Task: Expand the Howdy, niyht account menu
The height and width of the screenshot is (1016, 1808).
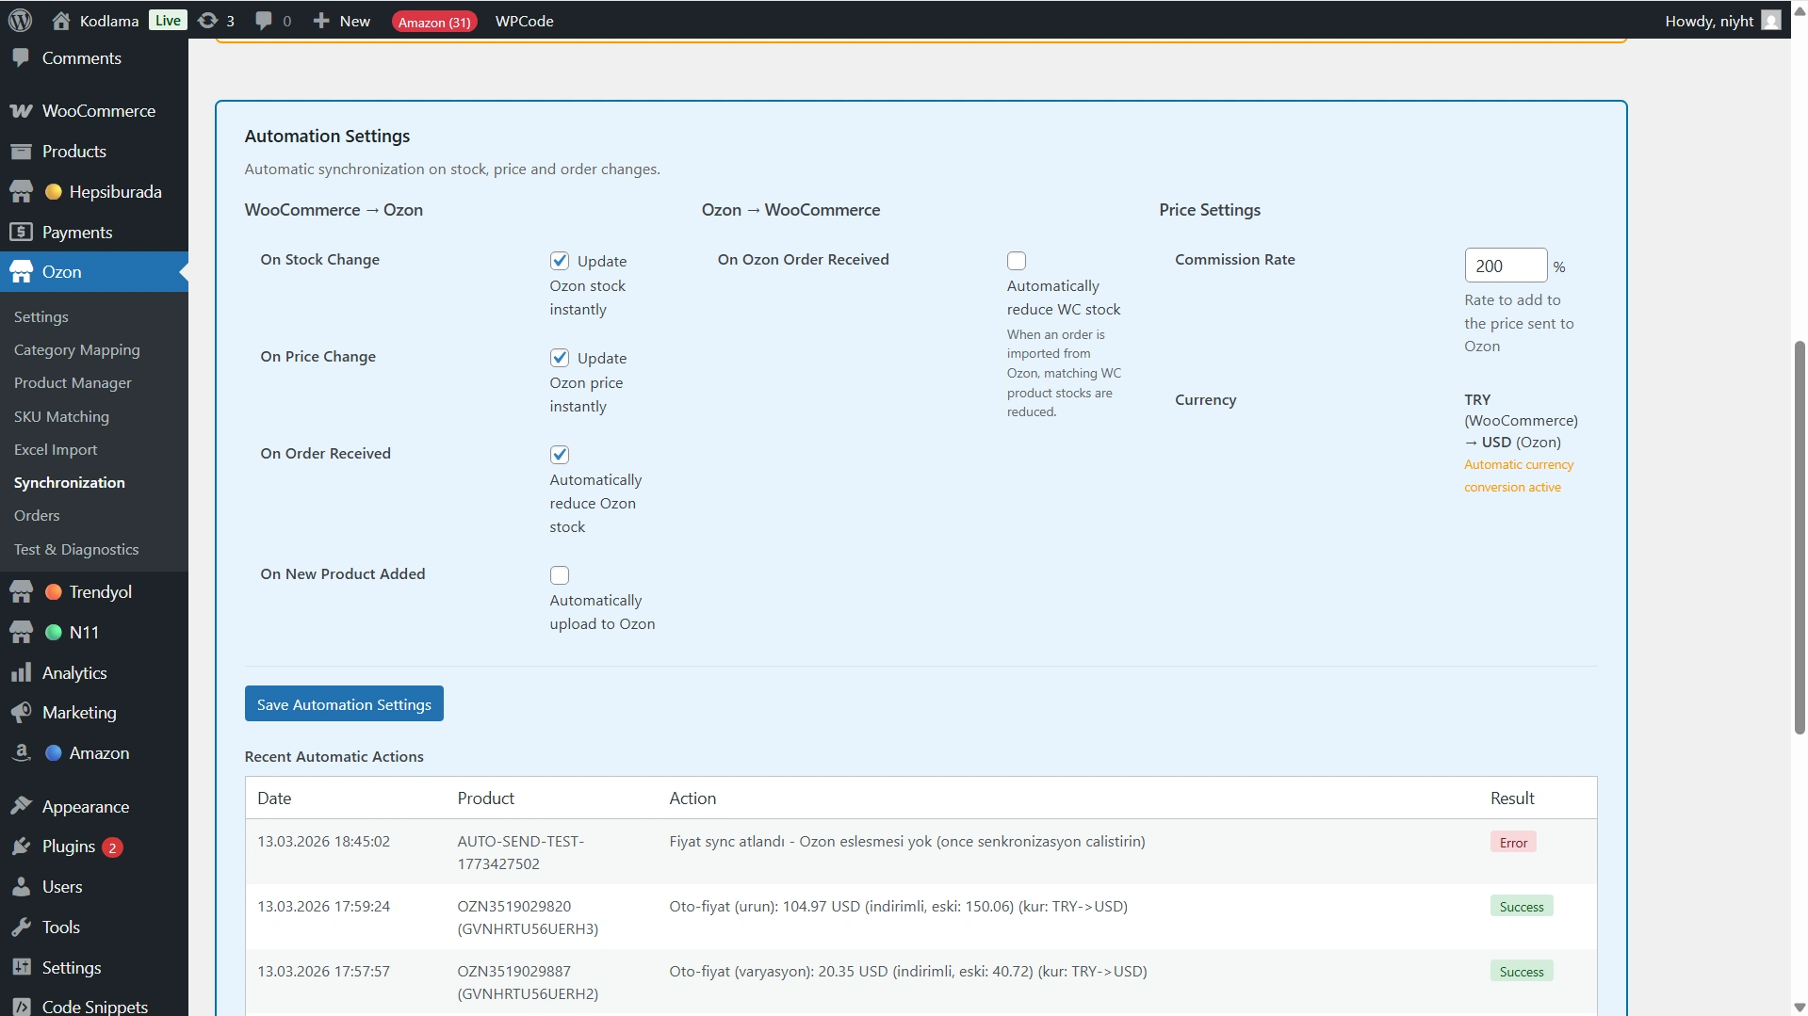Action: coord(1719,21)
